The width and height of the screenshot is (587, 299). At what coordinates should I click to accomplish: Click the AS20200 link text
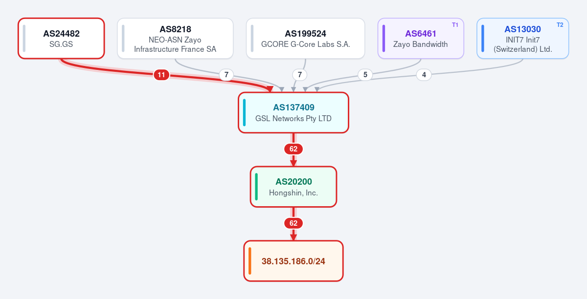[293, 182]
